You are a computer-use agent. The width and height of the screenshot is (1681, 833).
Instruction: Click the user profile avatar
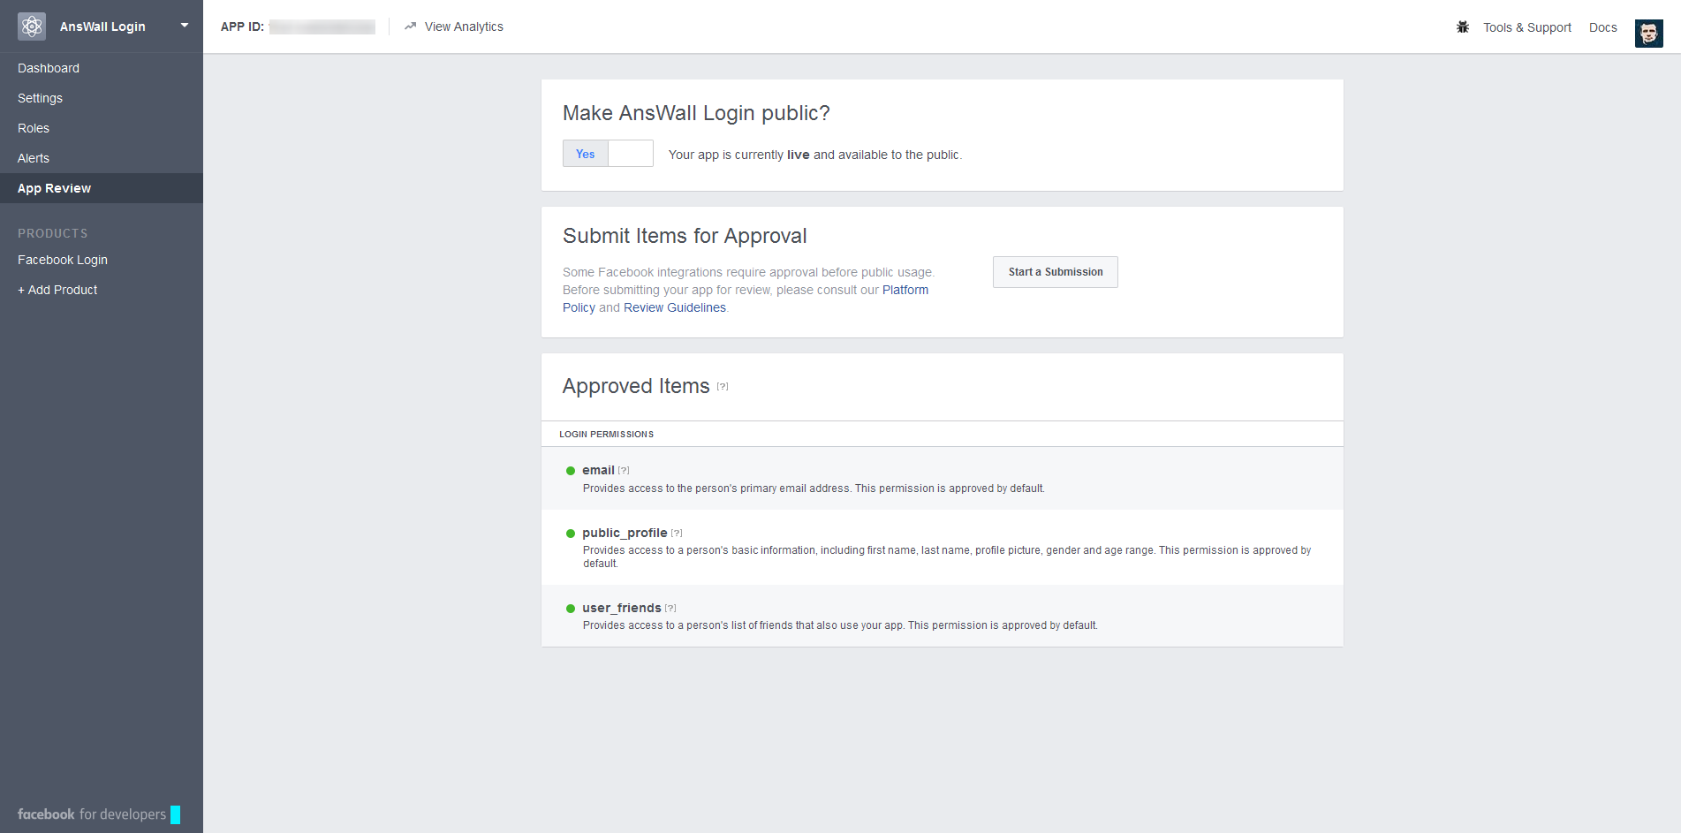[1648, 34]
